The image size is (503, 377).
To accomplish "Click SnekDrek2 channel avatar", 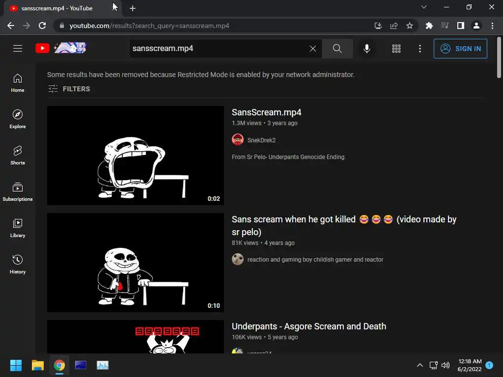I will pos(238,140).
